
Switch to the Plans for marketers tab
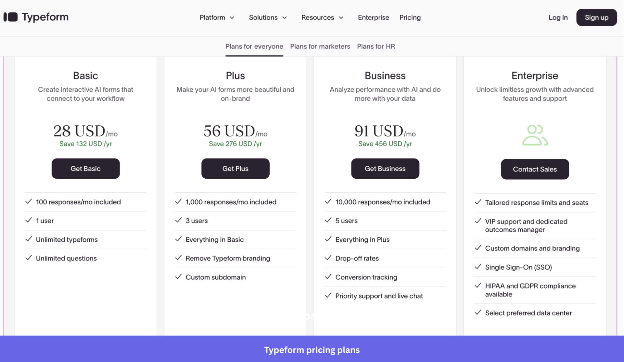(x=320, y=46)
